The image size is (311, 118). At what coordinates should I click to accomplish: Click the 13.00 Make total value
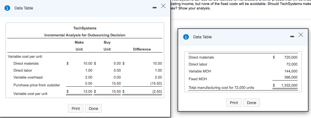click(x=88, y=91)
